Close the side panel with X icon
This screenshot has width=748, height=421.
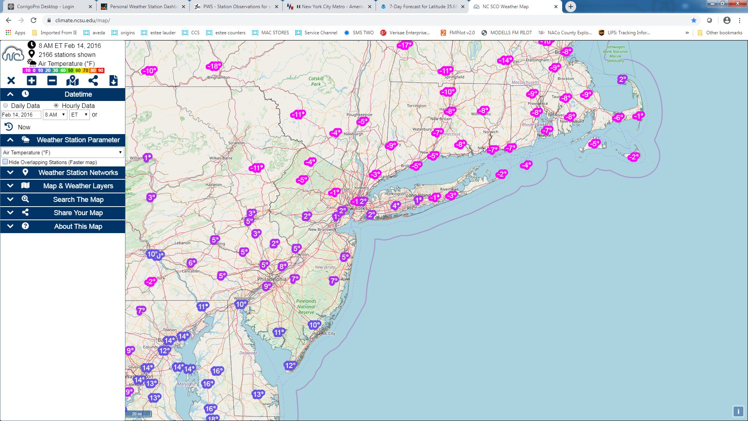coord(11,81)
